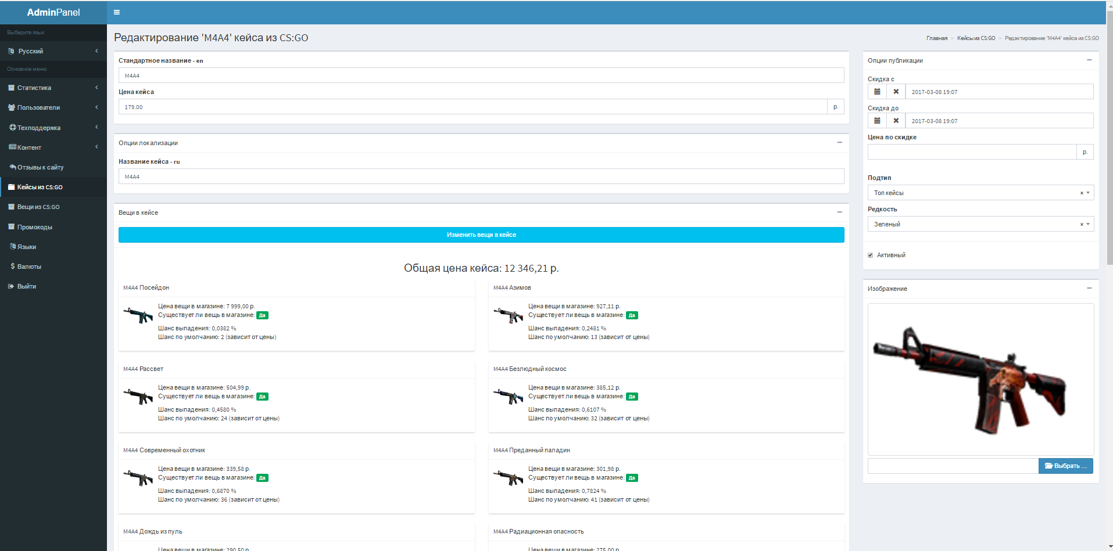Viewport: 1113px width, 551px height.
Task: Click the Выйти logout icon
Action: tap(11, 286)
